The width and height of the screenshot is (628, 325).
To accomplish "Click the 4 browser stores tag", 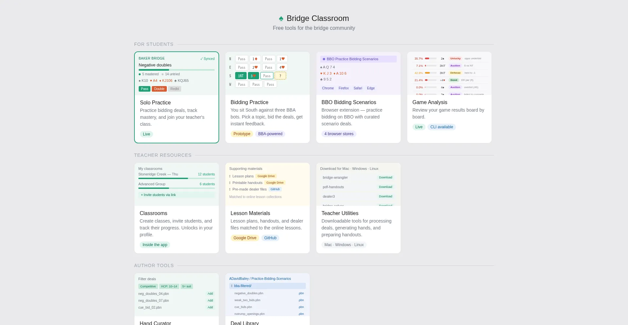I will 339,134.
